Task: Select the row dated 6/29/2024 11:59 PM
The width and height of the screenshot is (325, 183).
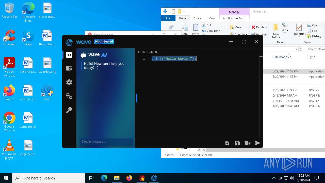Action: 294,71
